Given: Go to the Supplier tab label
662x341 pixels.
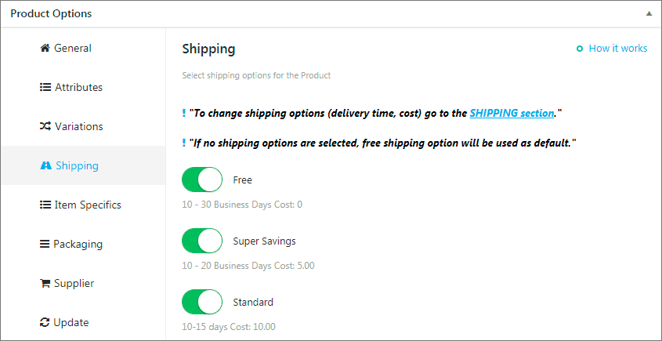Looking at the screenshot, I should coord(74,283).
